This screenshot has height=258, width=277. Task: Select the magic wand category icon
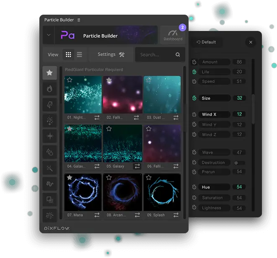click(49, 168)
